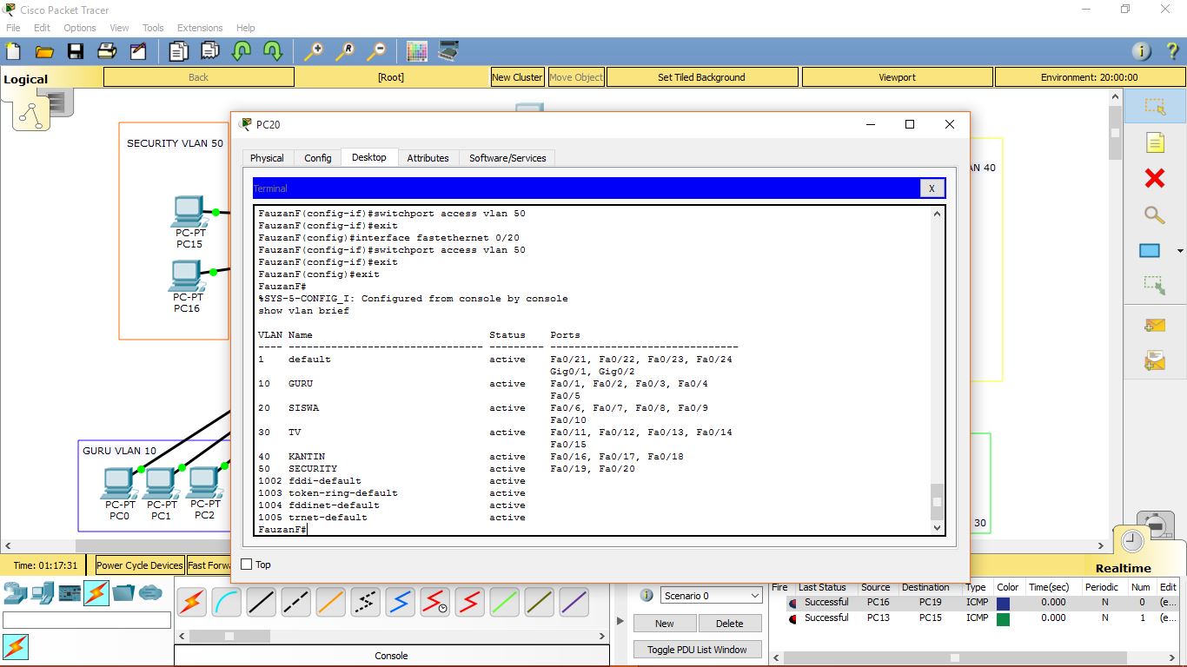Viewport: 1187px width, 667px height.
Task: Toggle the Logical workspace view
Action: pyautogui.click(x=26, y=79)
